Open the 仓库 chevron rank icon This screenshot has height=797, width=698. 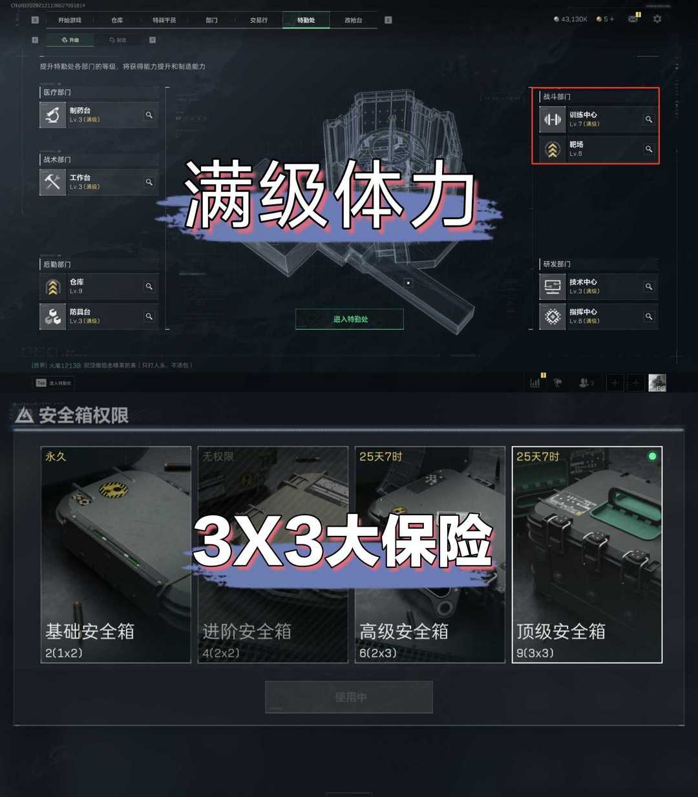coord(52,286)
